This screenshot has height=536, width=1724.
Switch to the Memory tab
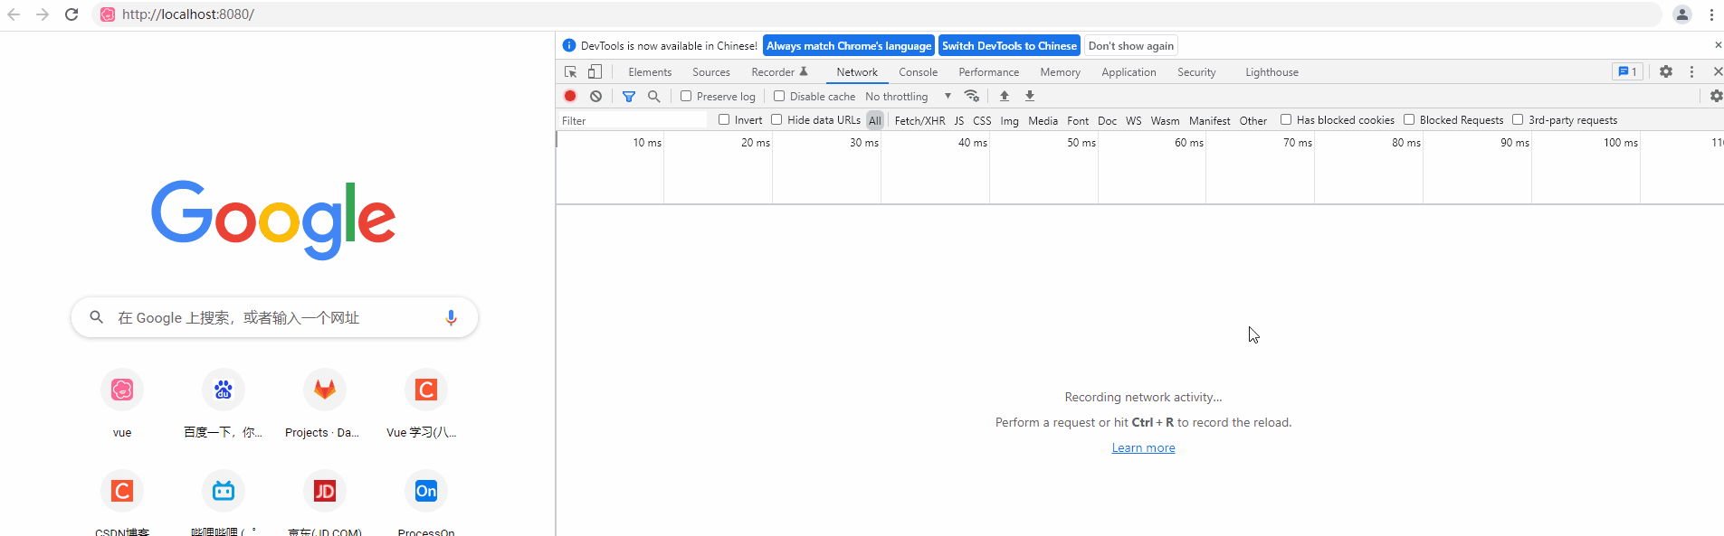pyautogui.click(x=1060, y=72)
